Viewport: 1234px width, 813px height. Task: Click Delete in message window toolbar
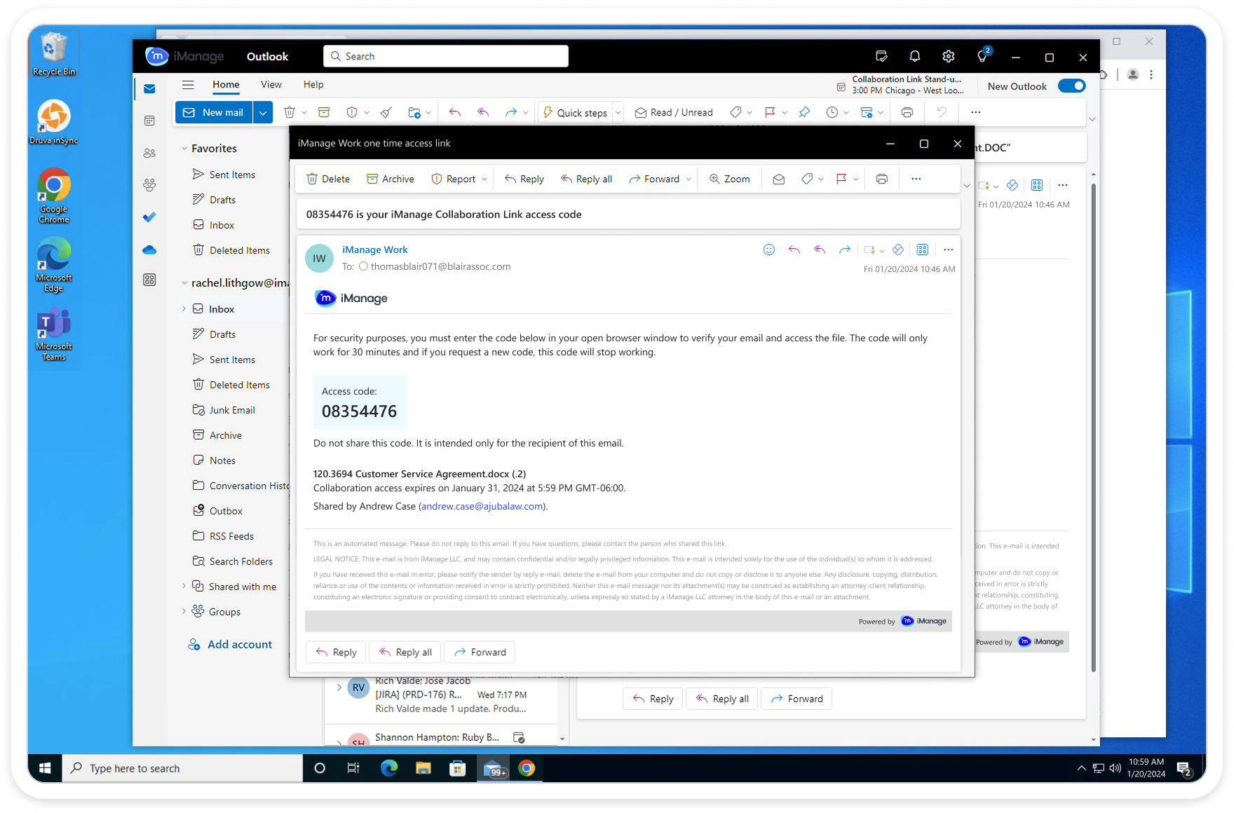[x=328, y=179]
